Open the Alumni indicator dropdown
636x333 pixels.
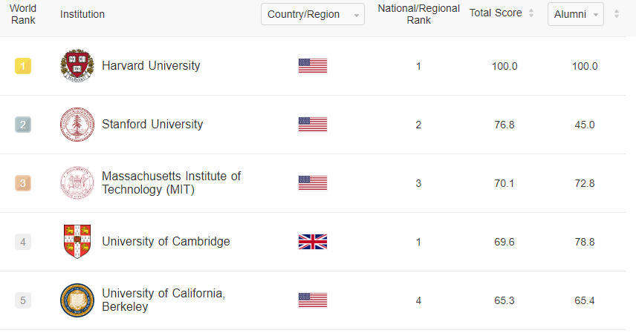click(575, 14)
